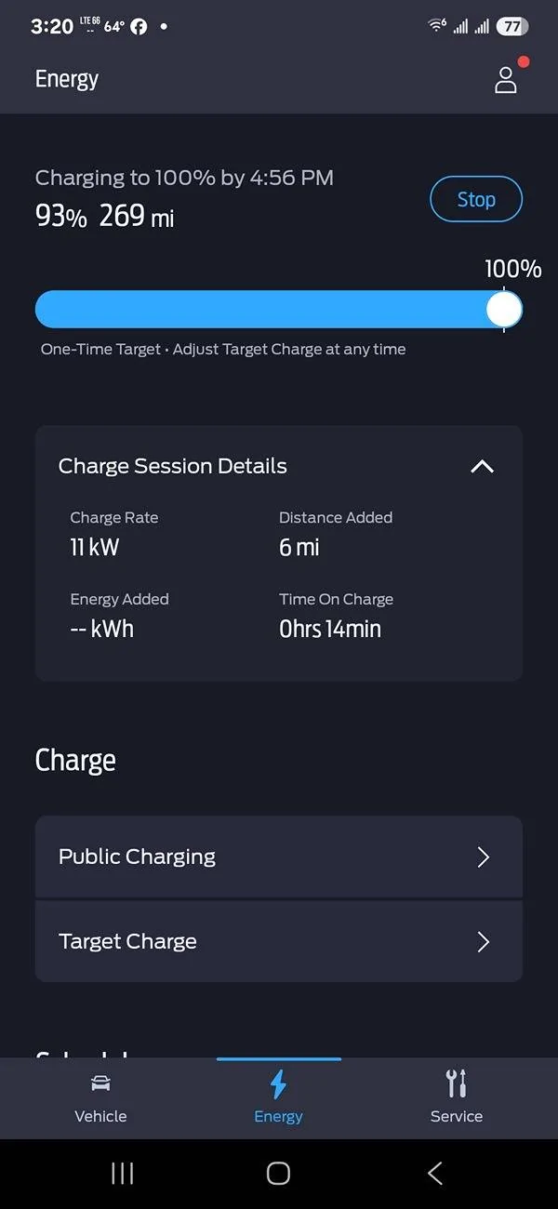The image size is (558, 1209).
Task: Tap the Charge Session Details heading
Action: click(173, 467)
